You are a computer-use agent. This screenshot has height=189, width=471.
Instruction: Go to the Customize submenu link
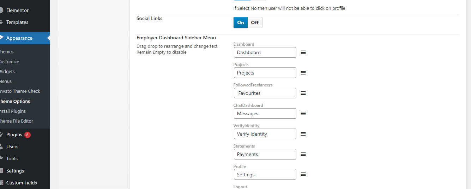coord(10,61)
